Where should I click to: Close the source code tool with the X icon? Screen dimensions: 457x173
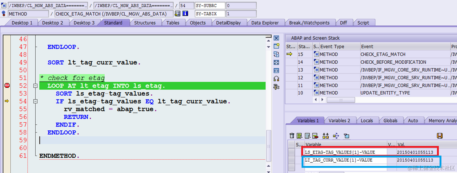pos(276,38)
